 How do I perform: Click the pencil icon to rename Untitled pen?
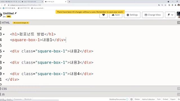pos(16,13)
